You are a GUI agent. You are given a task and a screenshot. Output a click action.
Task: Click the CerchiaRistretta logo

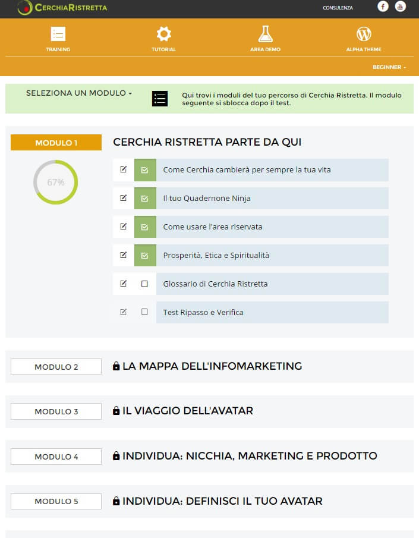pyautogui.click(x=62, y=8)
